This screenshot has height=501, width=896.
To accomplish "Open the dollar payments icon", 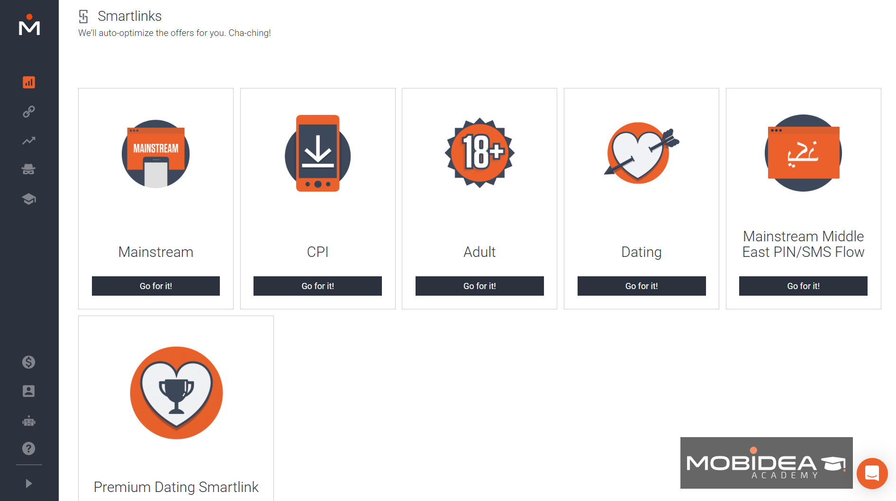I will (x=29, y=362).
